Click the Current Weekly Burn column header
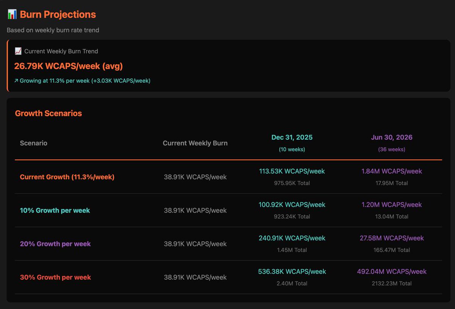The image size is (455, 309). pos(195,143)
